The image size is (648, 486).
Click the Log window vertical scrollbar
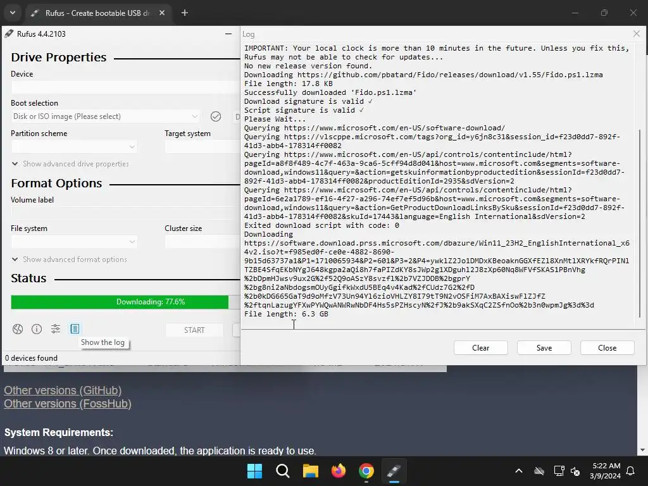[640, 223]
